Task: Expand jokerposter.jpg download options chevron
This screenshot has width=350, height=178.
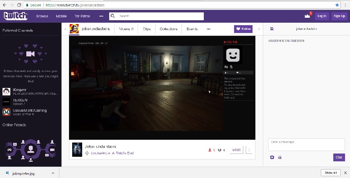Action: 53,173
